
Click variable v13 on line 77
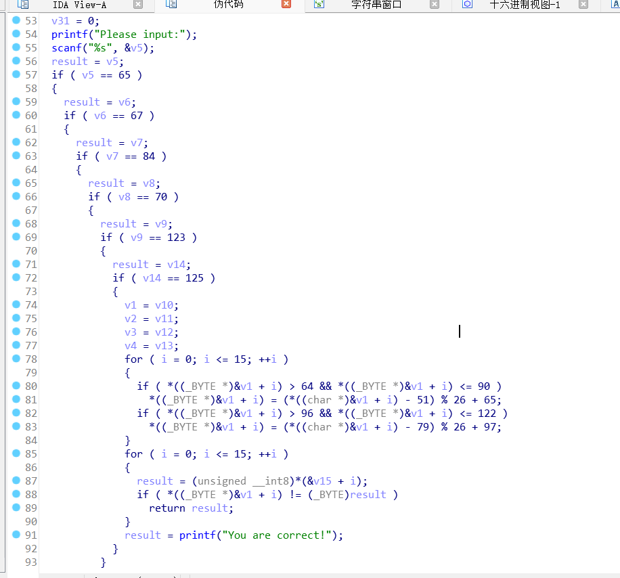(x=164, y=346)
